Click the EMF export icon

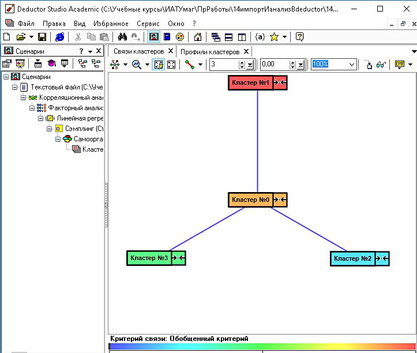400,65
